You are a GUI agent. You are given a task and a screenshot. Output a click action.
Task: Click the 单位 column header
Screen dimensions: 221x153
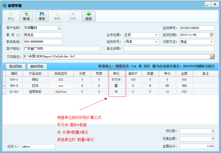(x=117, y=74)
